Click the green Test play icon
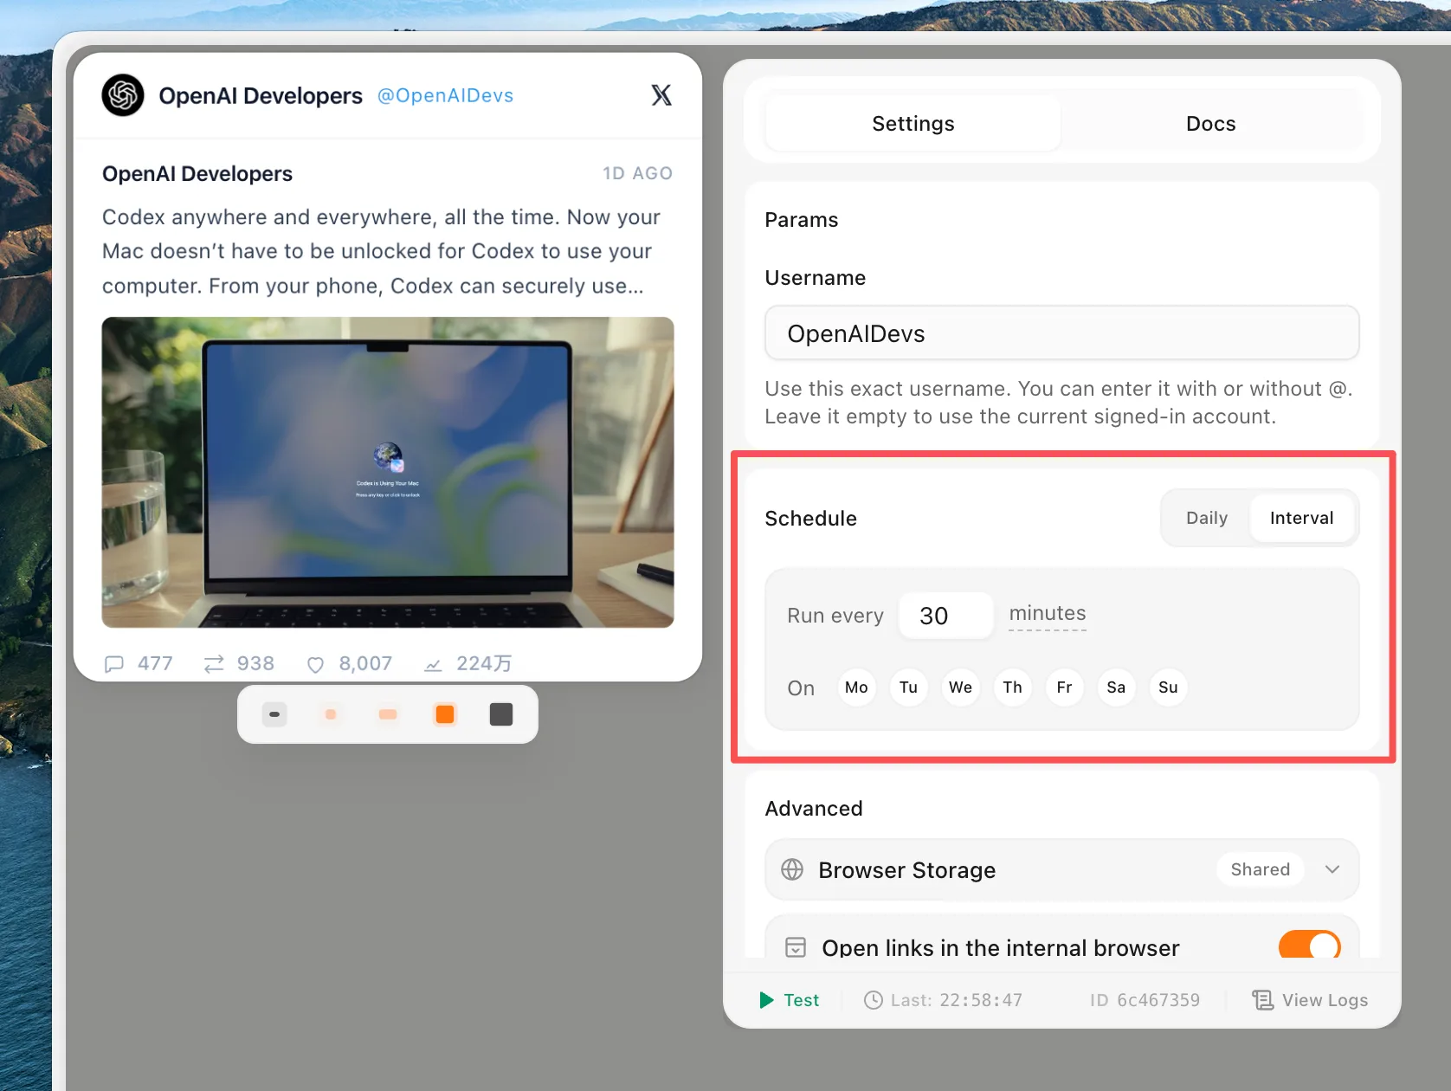The height and width of the screenshot is (1091, 1451). pos(766,1000)
